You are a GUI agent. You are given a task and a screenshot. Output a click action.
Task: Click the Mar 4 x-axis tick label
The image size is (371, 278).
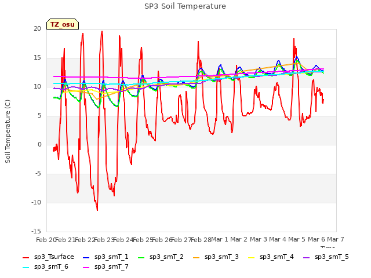tap(278, 239)
